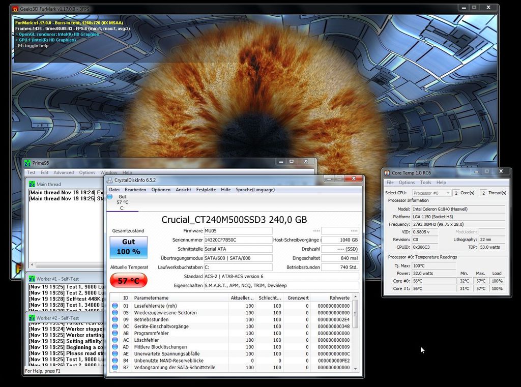Open the Datei menu in CrystalDiskInfo
521x387 pixels.
(x=114, y=190)
